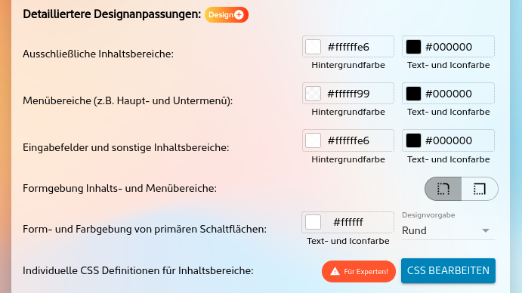Viewport: 522px width, 293px height.
Task: Open white swatch for primären Schaltflächen
Action: (313, 222)
